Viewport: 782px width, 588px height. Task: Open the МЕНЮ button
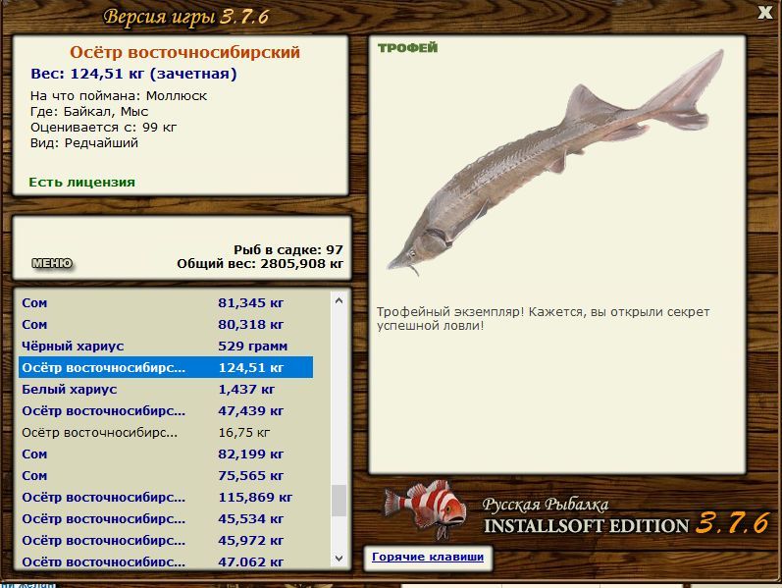[52, 263]
